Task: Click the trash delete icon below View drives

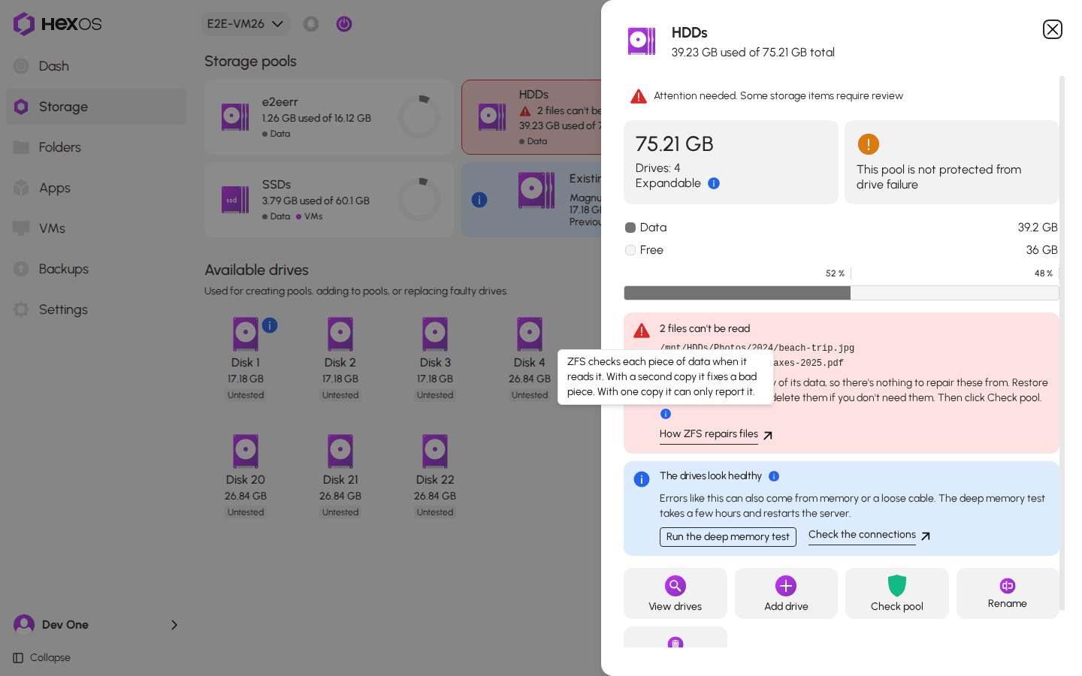Action: tap(675, 642)
